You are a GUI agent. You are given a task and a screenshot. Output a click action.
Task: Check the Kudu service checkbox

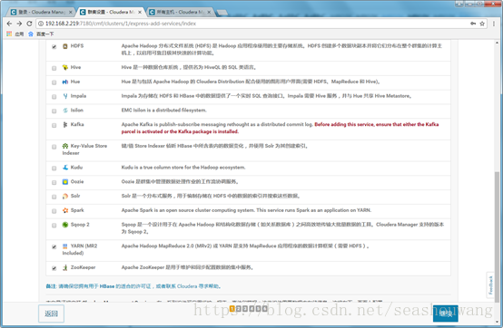click(x=54, y=168)
